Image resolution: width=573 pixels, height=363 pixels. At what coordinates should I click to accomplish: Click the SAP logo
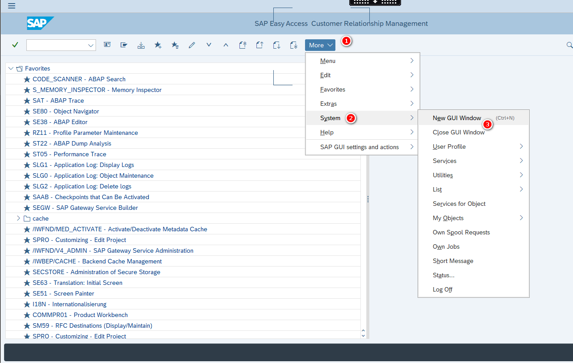40,23
